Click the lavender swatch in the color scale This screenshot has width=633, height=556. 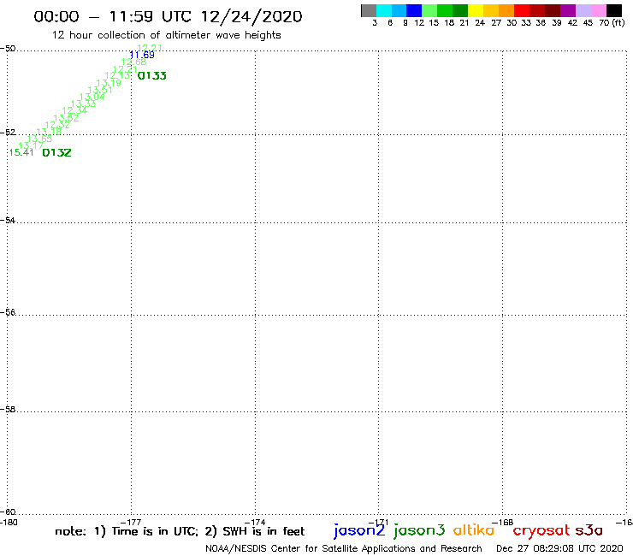583,10
